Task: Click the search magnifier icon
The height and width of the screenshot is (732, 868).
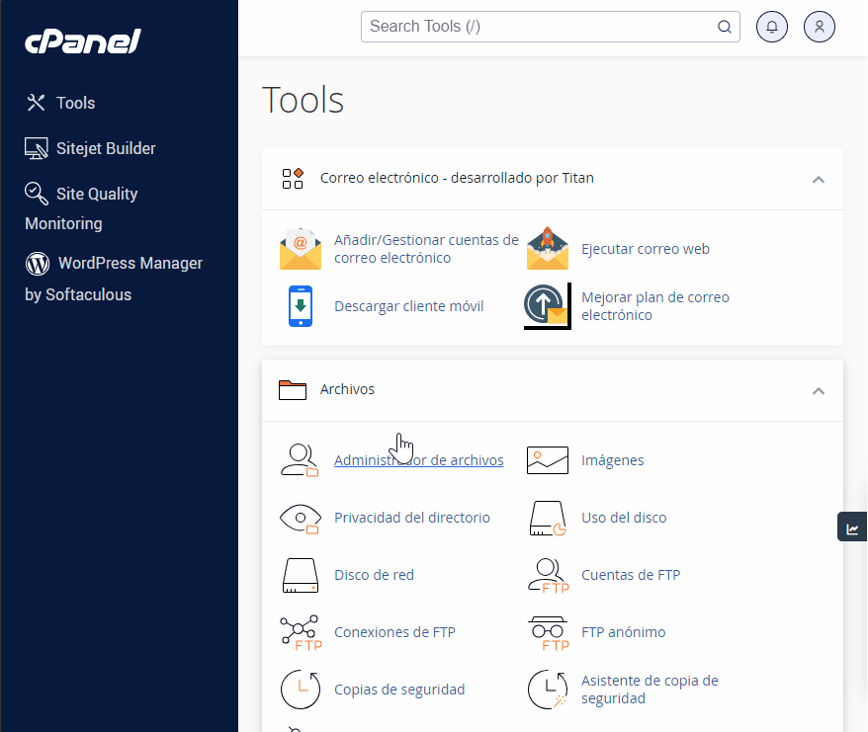Action: 724,27
